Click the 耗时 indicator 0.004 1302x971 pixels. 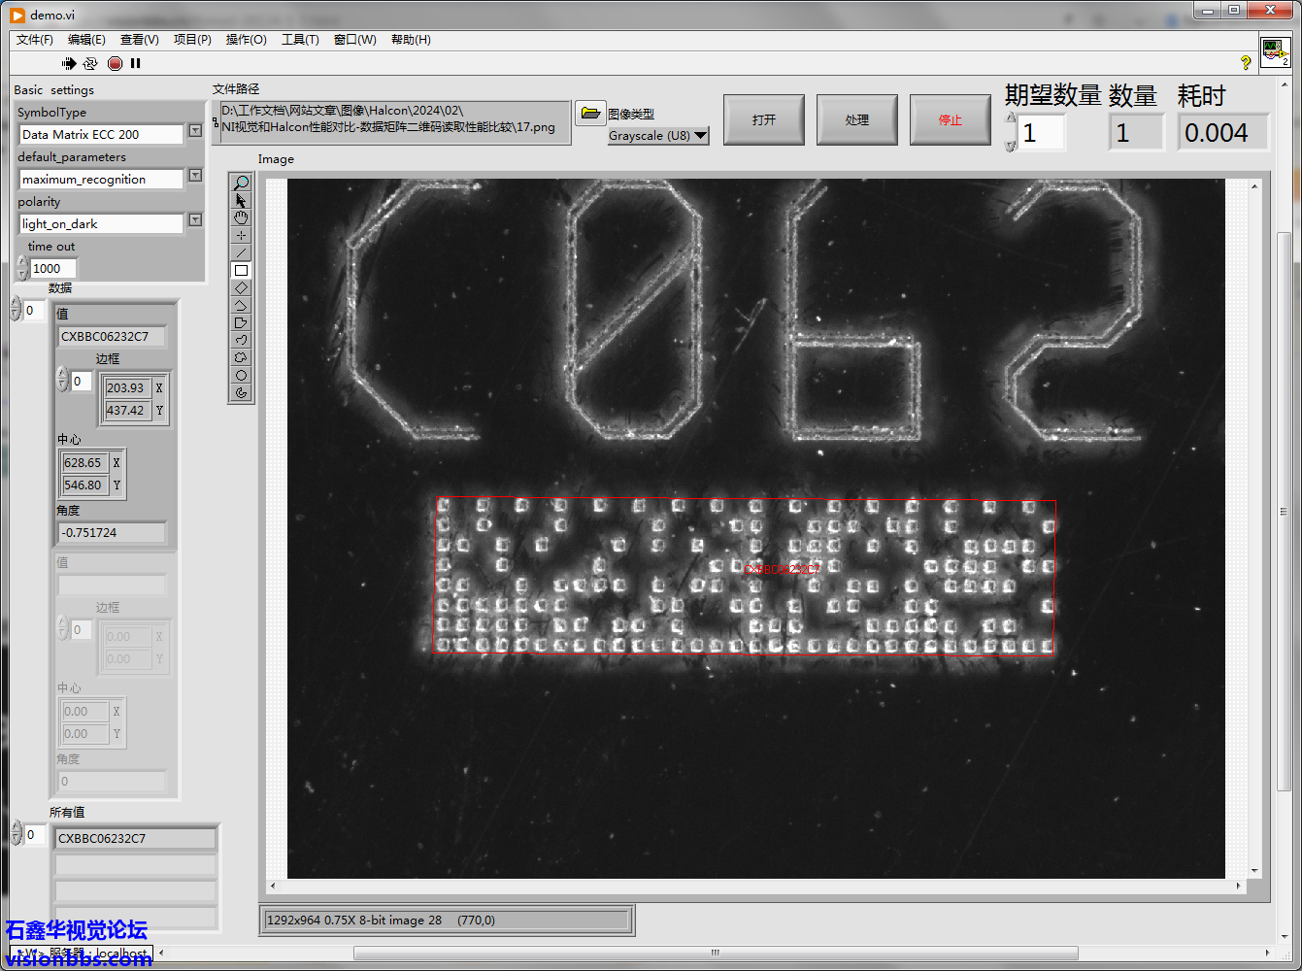1222,133
